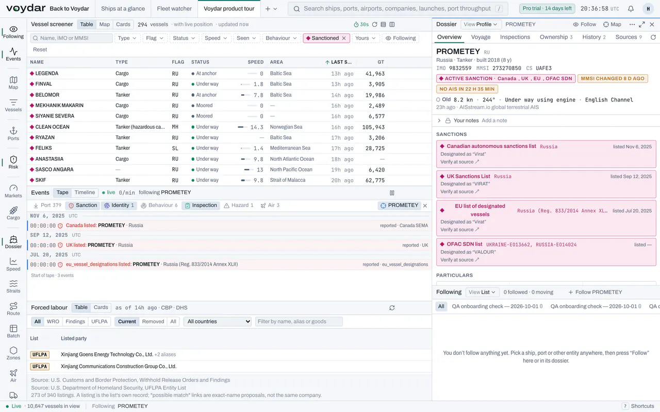
Task: Open the Straits waves icon in sidebar
Action: click(x=13, y=286)
